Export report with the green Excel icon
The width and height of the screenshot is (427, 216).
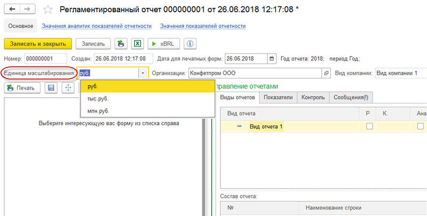[138, 44]
